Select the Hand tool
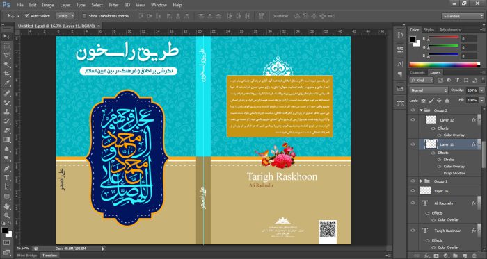Screen dimensions: 487x259 (x=6, y=206)
